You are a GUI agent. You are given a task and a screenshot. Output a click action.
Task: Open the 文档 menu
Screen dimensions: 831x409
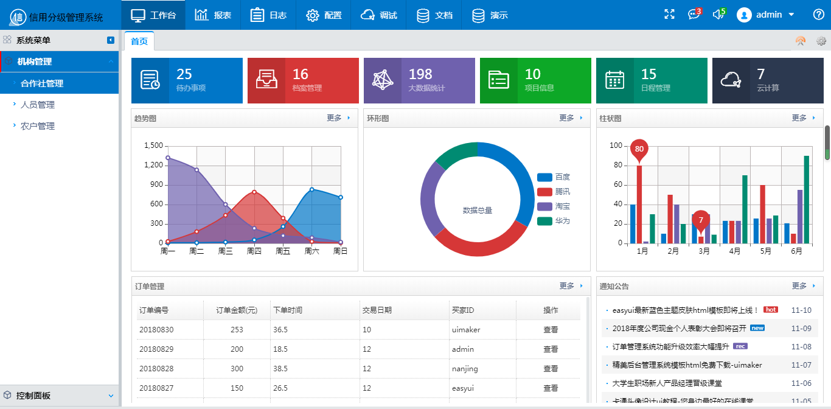[434, 15]
